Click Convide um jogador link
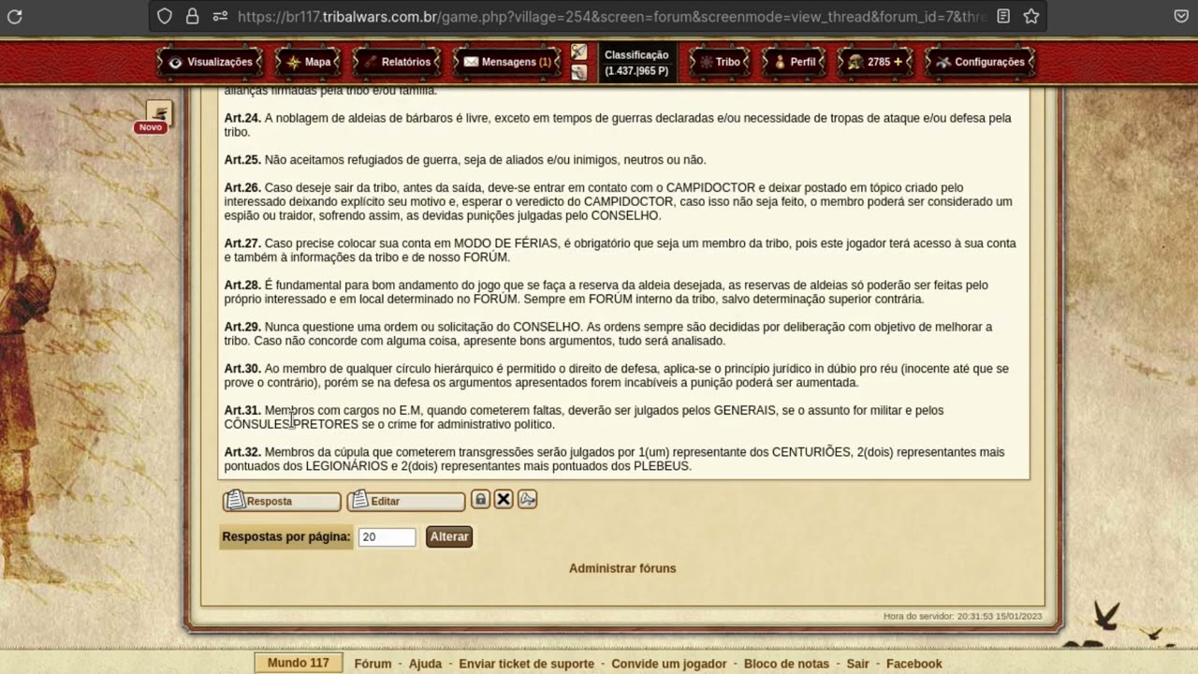Viewport: 1198px width, 674px height. pos(669,664)
